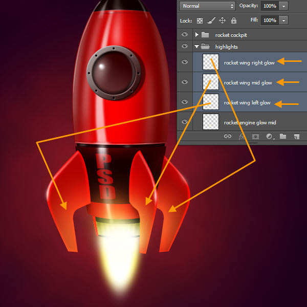Create new adjustment layer icon

(269, 137)
